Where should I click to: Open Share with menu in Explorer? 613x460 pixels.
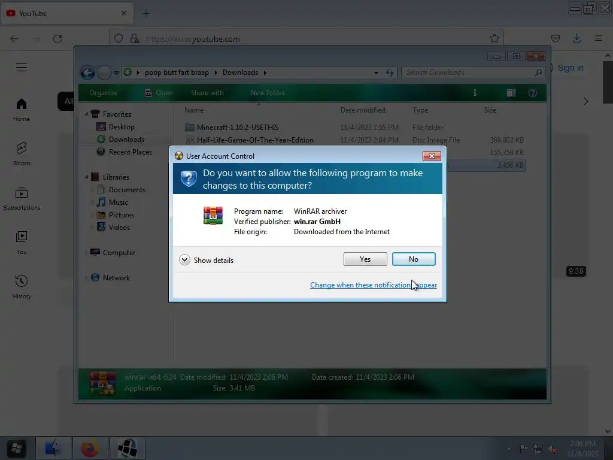[207, 93]
